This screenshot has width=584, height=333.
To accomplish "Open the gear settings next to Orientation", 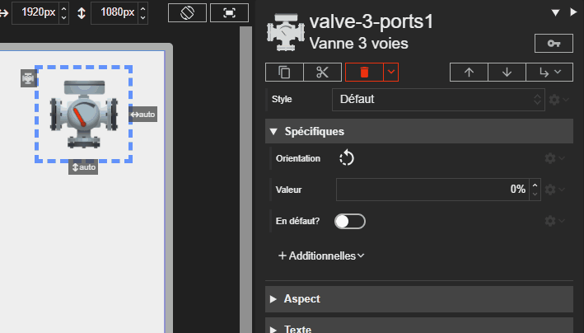I will [x=554, y=158].
